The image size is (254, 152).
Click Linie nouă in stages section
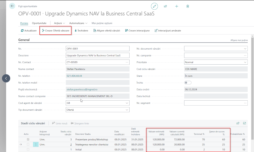click(x=60, y=123)
